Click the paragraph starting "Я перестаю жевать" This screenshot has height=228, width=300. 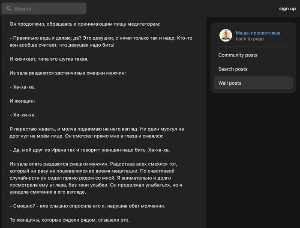pos(97,133)
